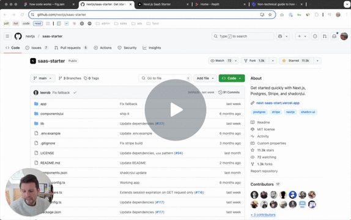Viewport: 351px width, 220px height.
Task: Select the Code repository tab
Action: pos(12,48)
